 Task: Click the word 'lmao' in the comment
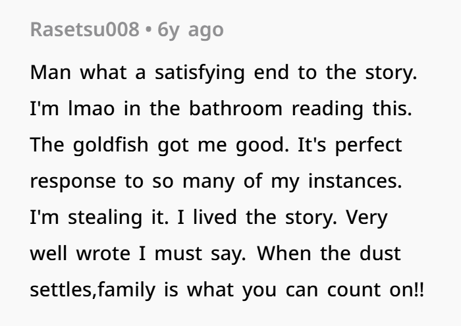pyautogui.click(x=91, y=109)
